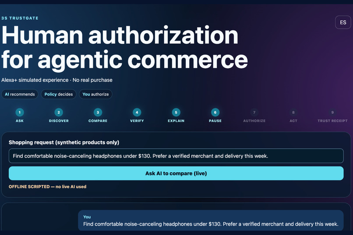
Task: Click the You chat message bubble
Action: 211,221
